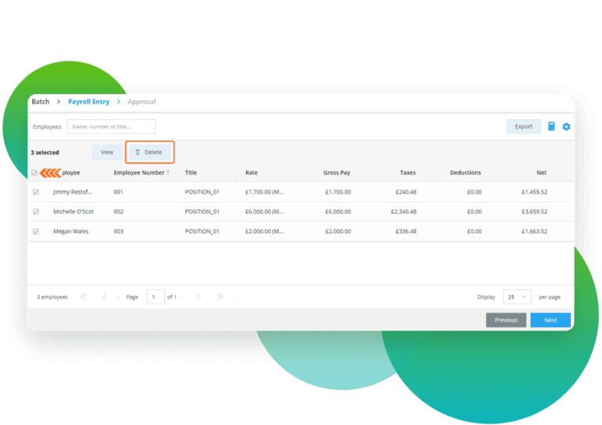This screenshot has height=425, width=602.
Task: Go to the next page arrow
Action: point(199,297)
